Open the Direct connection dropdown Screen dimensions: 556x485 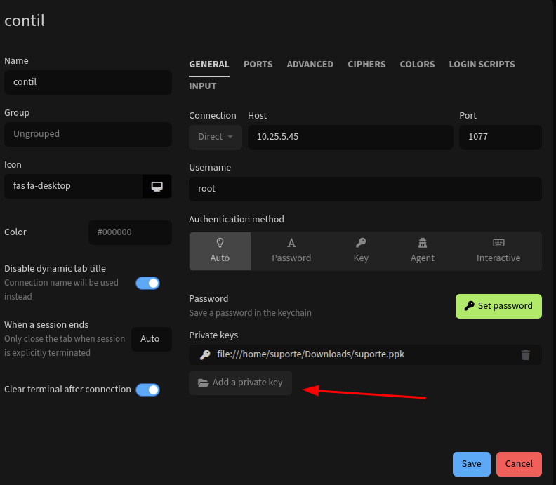pos(215,137)
